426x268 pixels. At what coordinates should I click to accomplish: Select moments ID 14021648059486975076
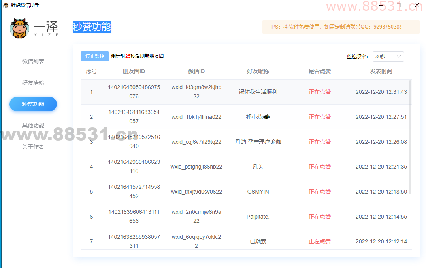point(134,92)
